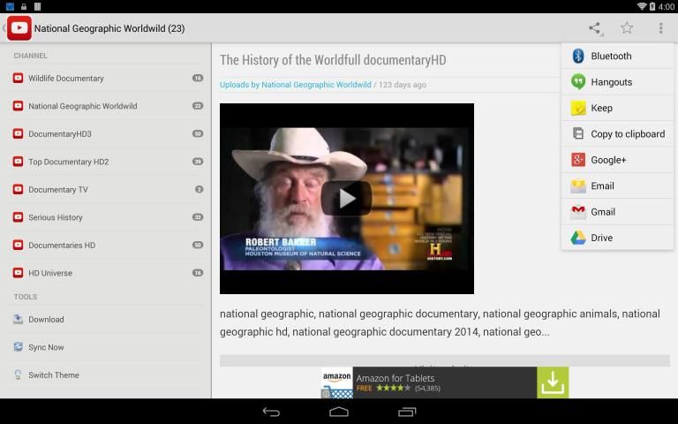Select the HD Universe channel
Image resolution: width=678 pixels, height=424 pixels.
click(50, 273)
